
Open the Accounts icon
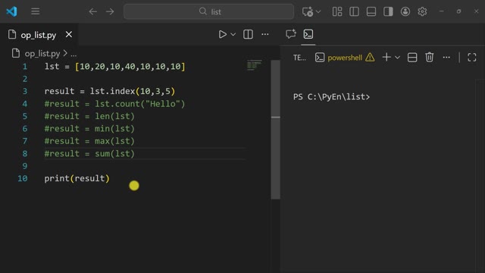point(405,12)
